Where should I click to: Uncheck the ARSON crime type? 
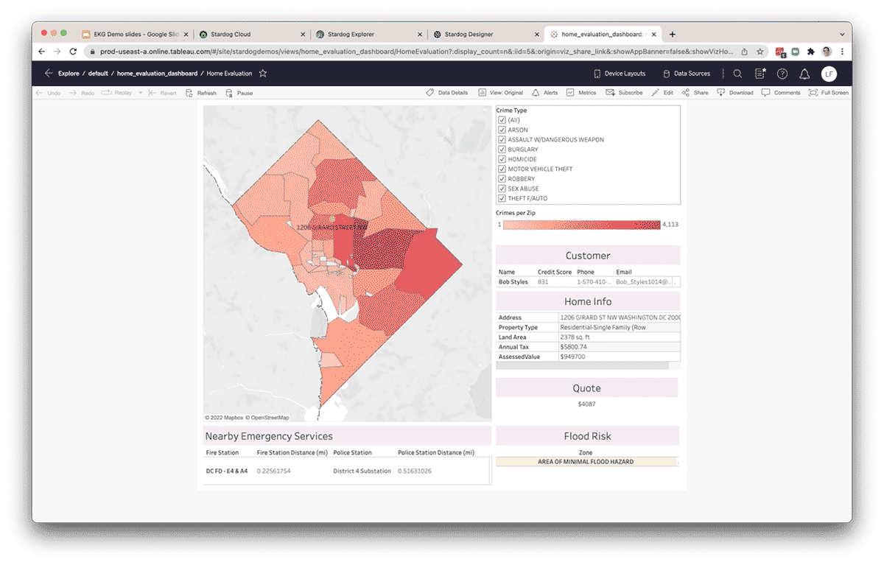(502, 130)
